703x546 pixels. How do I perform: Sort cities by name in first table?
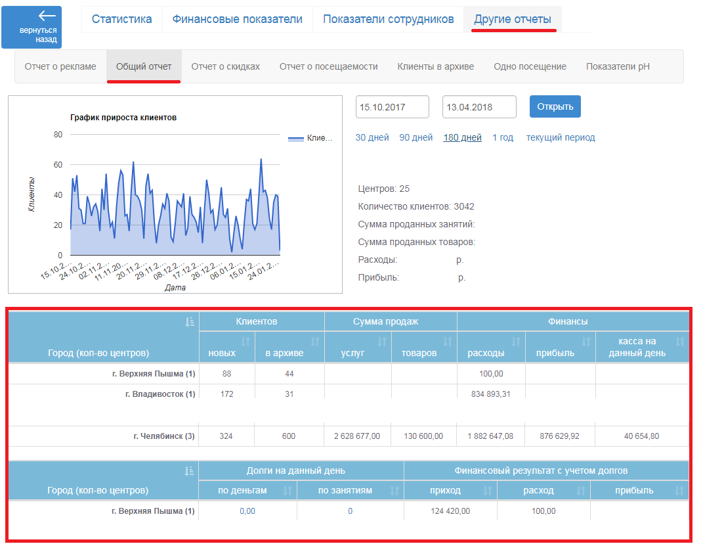[x=190, y=322]
